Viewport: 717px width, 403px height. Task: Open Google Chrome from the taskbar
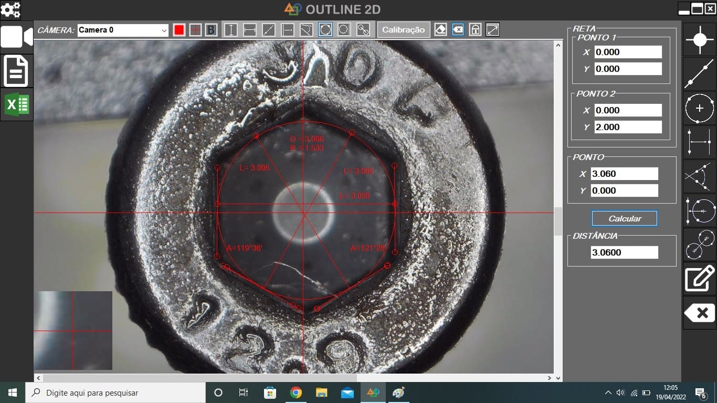point(296,393)
